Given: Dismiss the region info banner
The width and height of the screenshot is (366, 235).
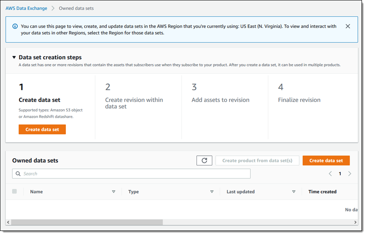Looking at the screenshot, I should [348, 26].
